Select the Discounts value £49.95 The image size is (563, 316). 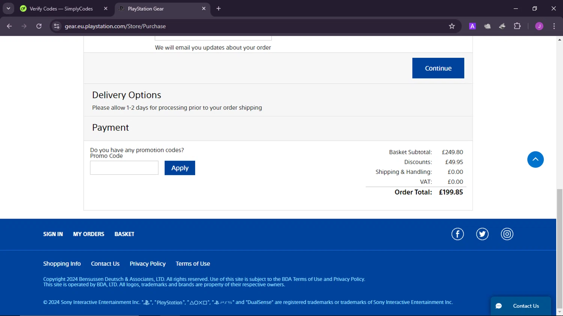coord(454,162)
